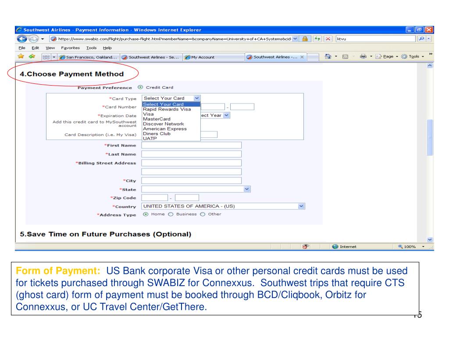Click the second billing address line field
The width and height of the screenshot is (449, 337).
click(x=191, y=172)
